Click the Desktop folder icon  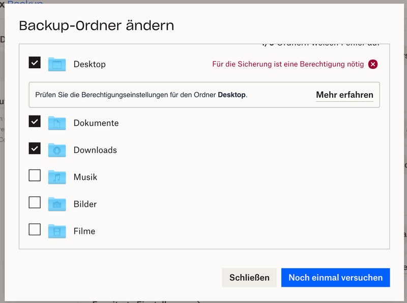point(56,64)
